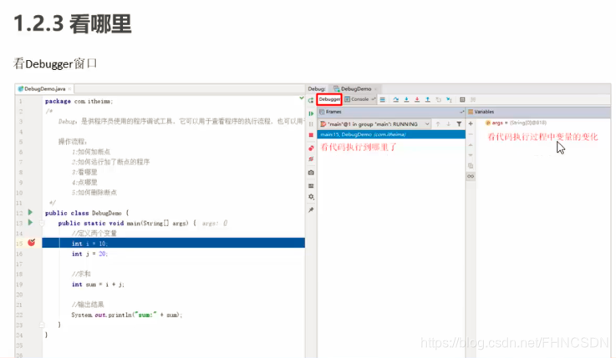Select previous frame up arrow
616x358 pixels.
[x=438, y=124]
